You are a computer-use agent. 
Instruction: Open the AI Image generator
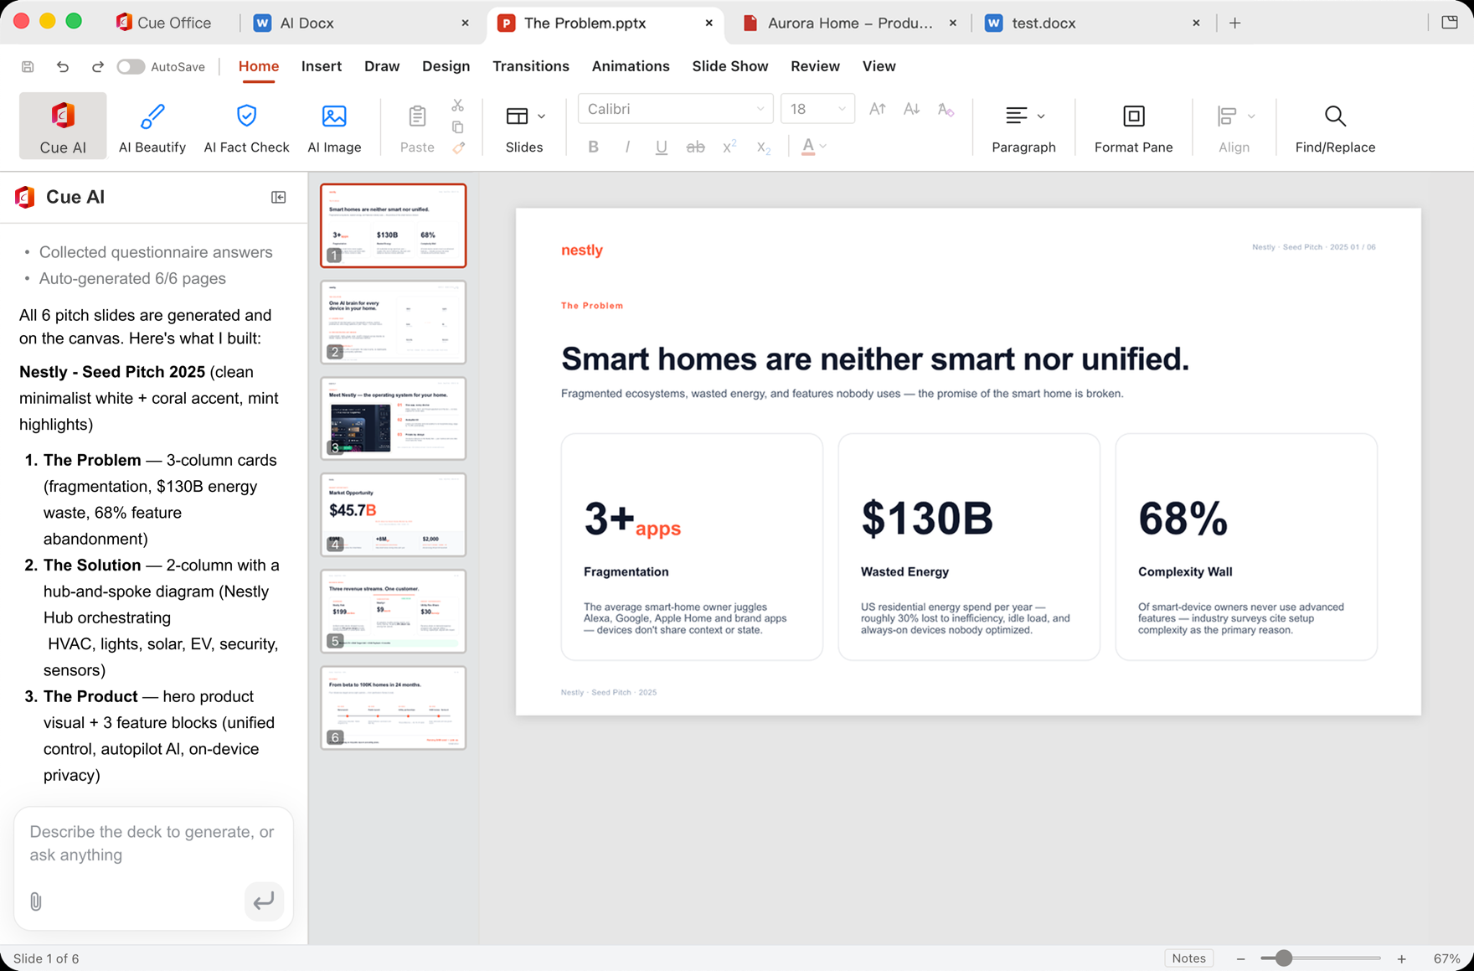[x=334, y=126]
